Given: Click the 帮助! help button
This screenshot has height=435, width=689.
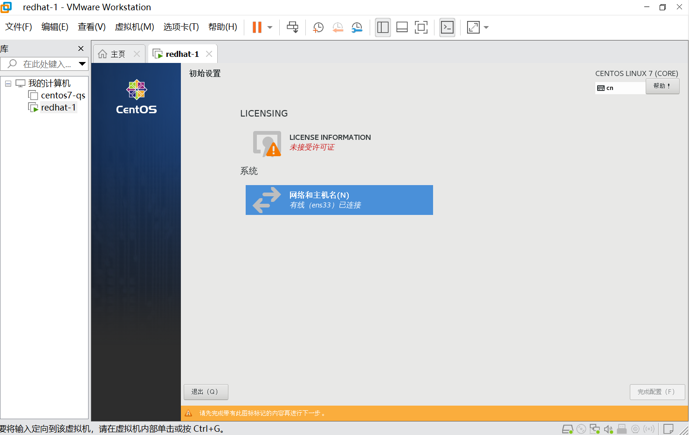Looking at the screenshot, I should [662, 86].
